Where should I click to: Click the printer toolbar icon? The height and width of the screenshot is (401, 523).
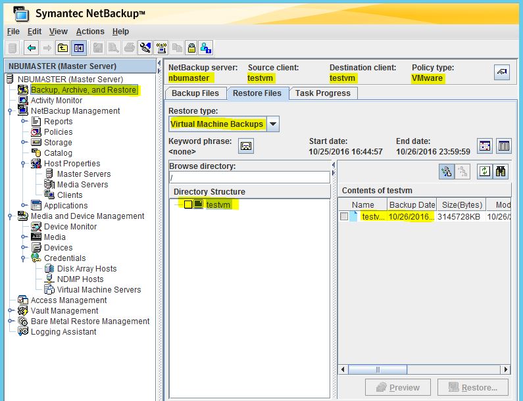point(130,49)
